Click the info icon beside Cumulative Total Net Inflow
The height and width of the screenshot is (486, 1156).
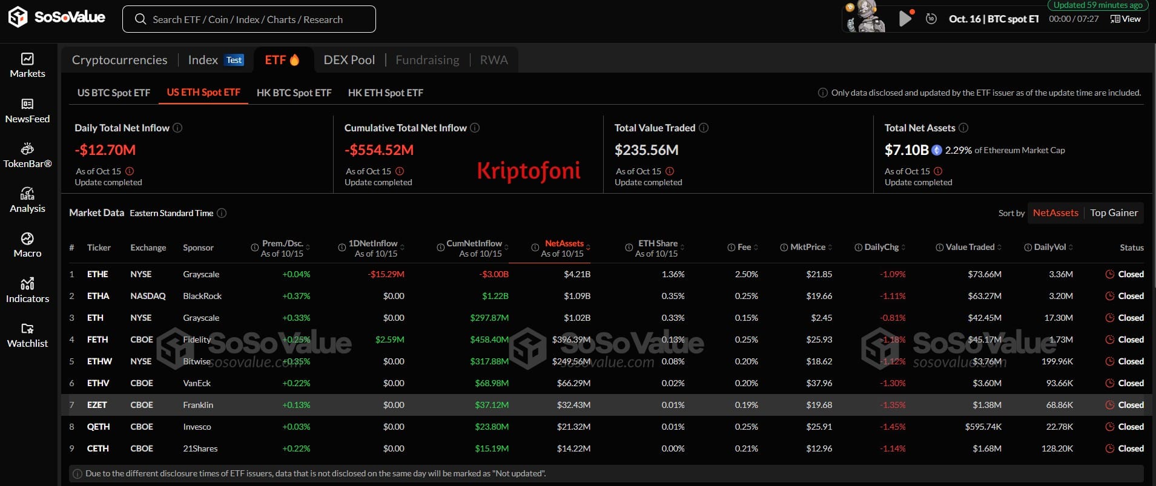(475, 128)
